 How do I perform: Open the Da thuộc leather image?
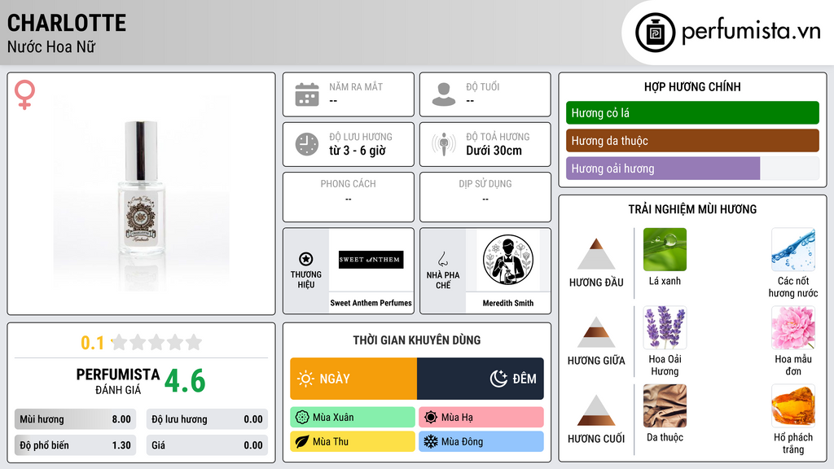[665, 405]
